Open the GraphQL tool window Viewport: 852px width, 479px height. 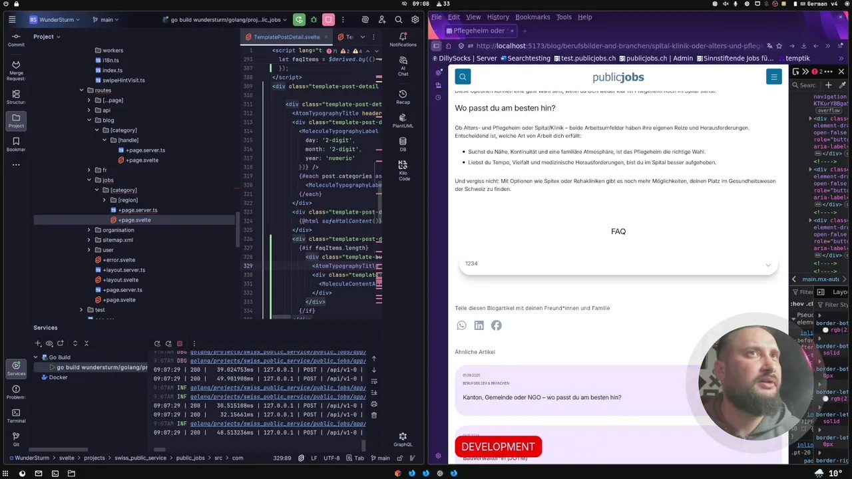(403, 439)
